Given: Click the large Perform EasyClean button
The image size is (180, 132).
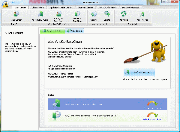Looking at the screenshot, I should pos(139,72).
